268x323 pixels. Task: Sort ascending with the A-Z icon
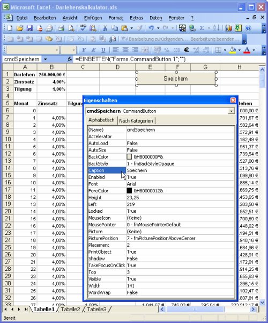(216, 28)
